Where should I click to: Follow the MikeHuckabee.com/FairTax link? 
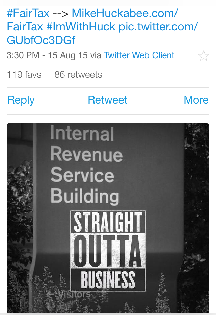click(125, 14)
